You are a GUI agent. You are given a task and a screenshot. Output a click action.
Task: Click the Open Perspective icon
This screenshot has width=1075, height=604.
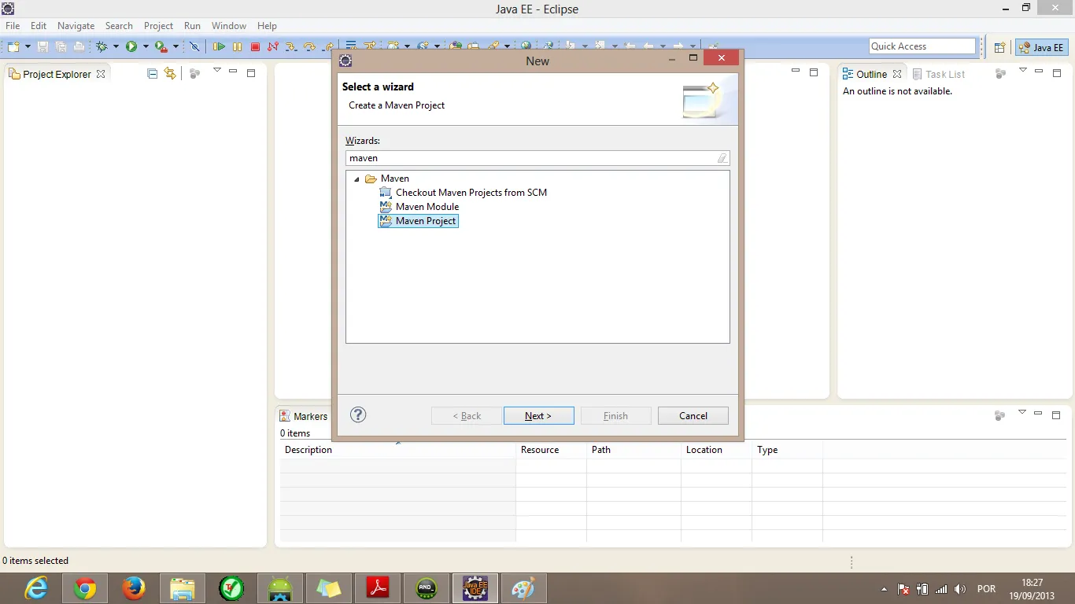(x=999, y=47)
